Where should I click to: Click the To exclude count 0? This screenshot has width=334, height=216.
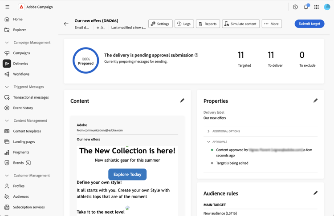(x=302, y=55)
